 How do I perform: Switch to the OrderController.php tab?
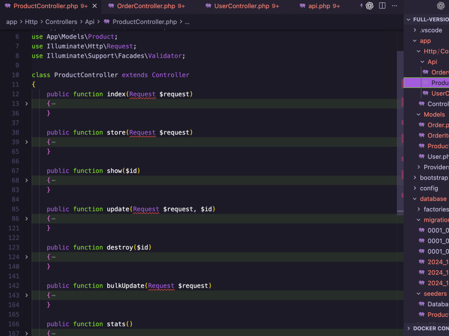(x=146, y=6)
